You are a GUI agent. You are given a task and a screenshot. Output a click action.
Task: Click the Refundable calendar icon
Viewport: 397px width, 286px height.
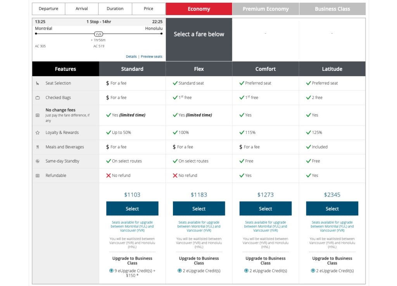tap(38, 176)
